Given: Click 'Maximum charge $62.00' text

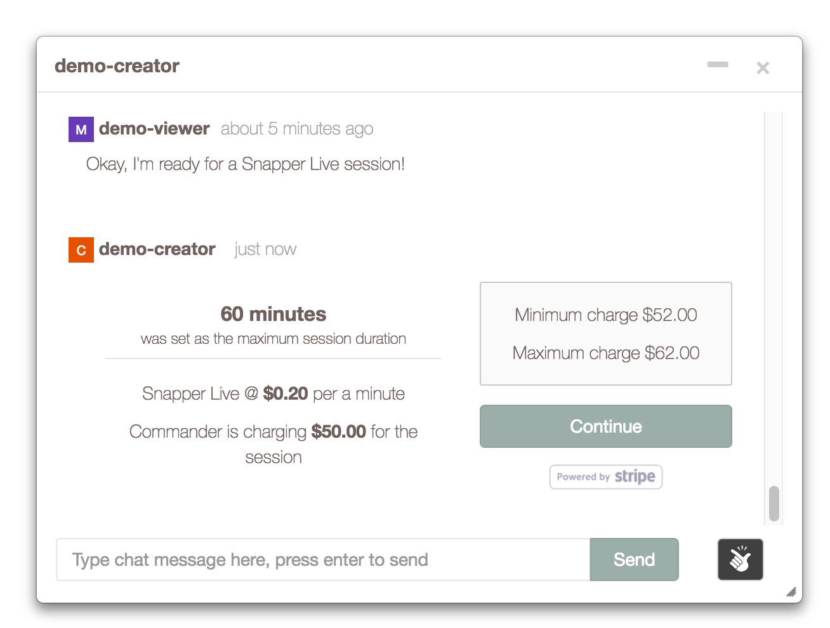Looking at the screenshot, I should click(606, 353).
